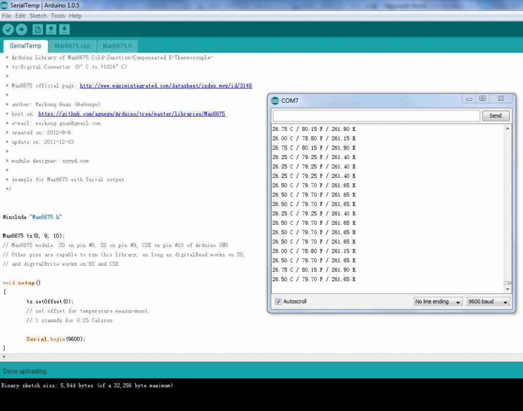The height and width of the screenshot is (411, 523).
Task: Click the "Done uploading." status text
Action: [26, 371]
